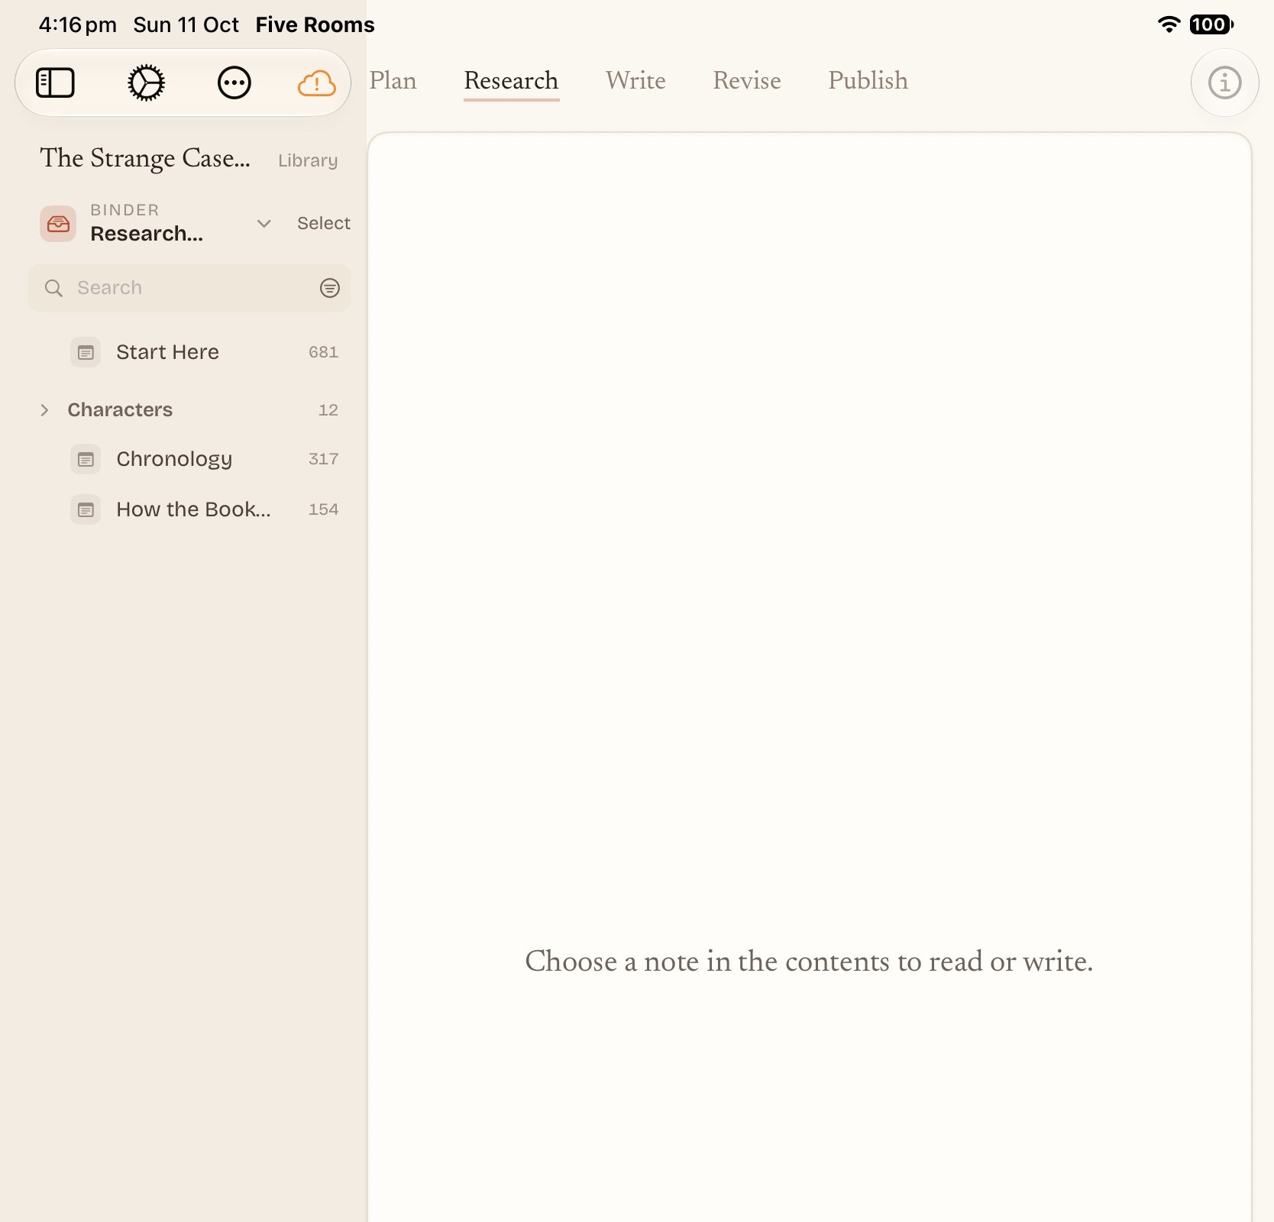Viewport: 1274px width, 1222px height.
Task: Go to the Library
Action: pyautogui.click(x=308, y=160)
